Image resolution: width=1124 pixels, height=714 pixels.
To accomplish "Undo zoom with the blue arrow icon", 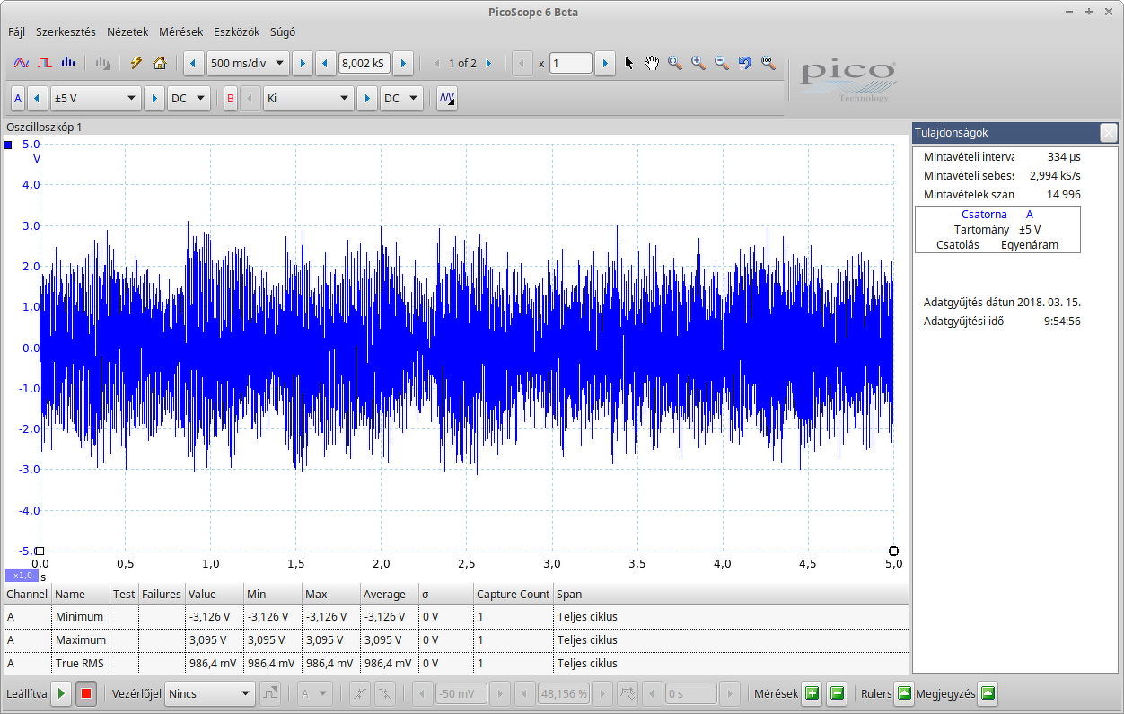I will coord(744,63).
